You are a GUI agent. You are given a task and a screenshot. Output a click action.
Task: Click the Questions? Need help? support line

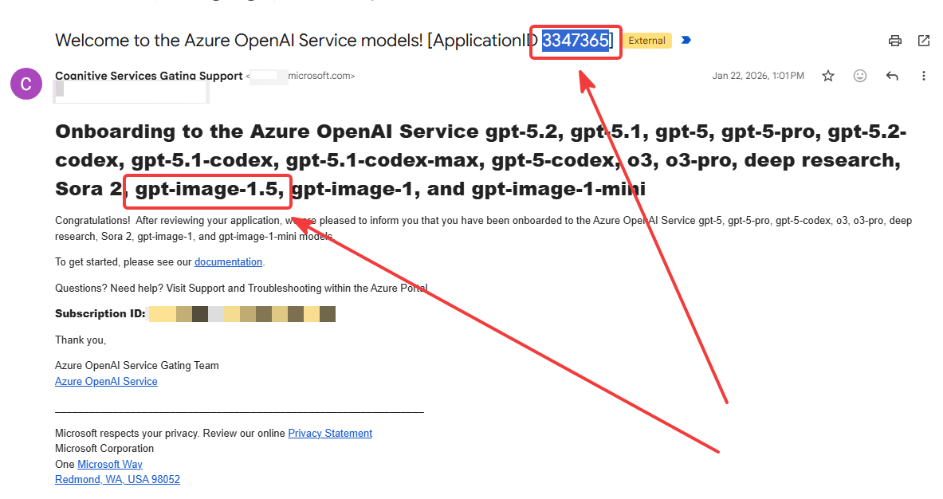242,288
